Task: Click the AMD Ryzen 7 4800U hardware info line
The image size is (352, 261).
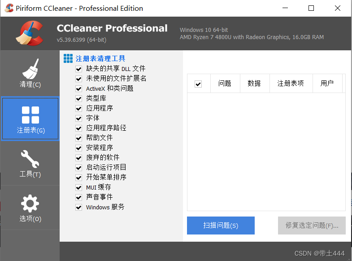Action: [252, 37]
